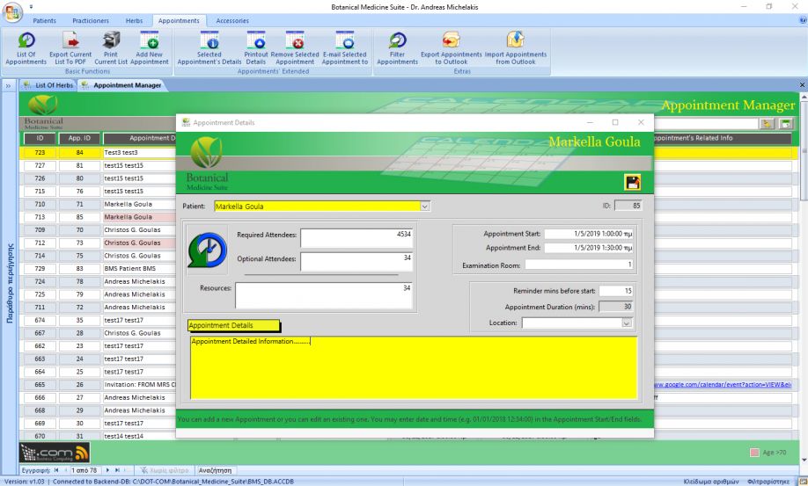Select the Appointments ribbon tab

179,20
